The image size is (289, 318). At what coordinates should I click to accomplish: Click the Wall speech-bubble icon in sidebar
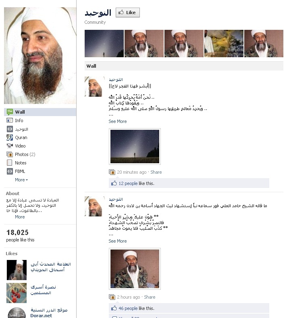pyautogui.click(x=10, y=112)
